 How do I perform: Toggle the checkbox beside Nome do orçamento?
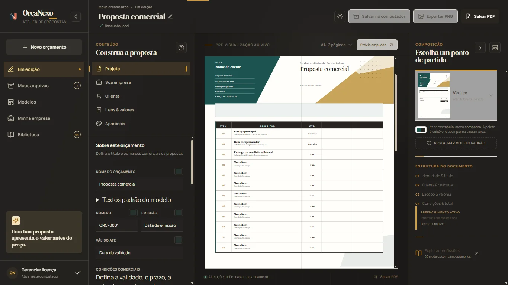point(179,171)
